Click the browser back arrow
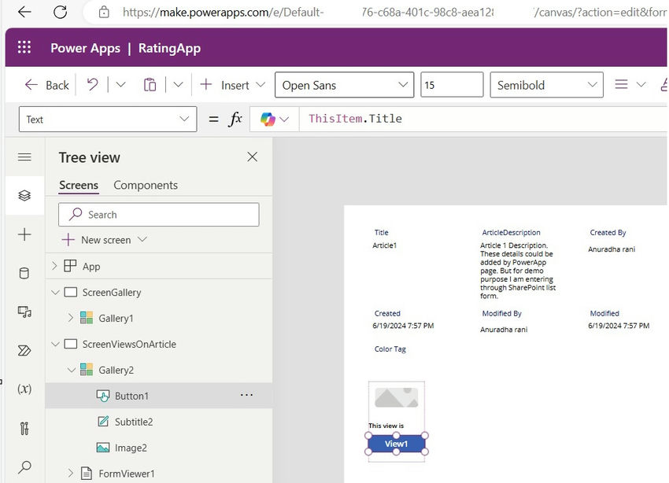The image size is (669, 483). pyautogui.click(x=24, y=12)
